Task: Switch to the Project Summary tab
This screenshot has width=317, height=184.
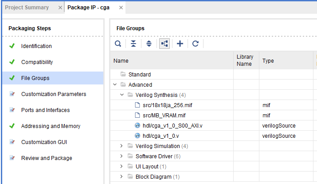Action: (x=27, y=8)
